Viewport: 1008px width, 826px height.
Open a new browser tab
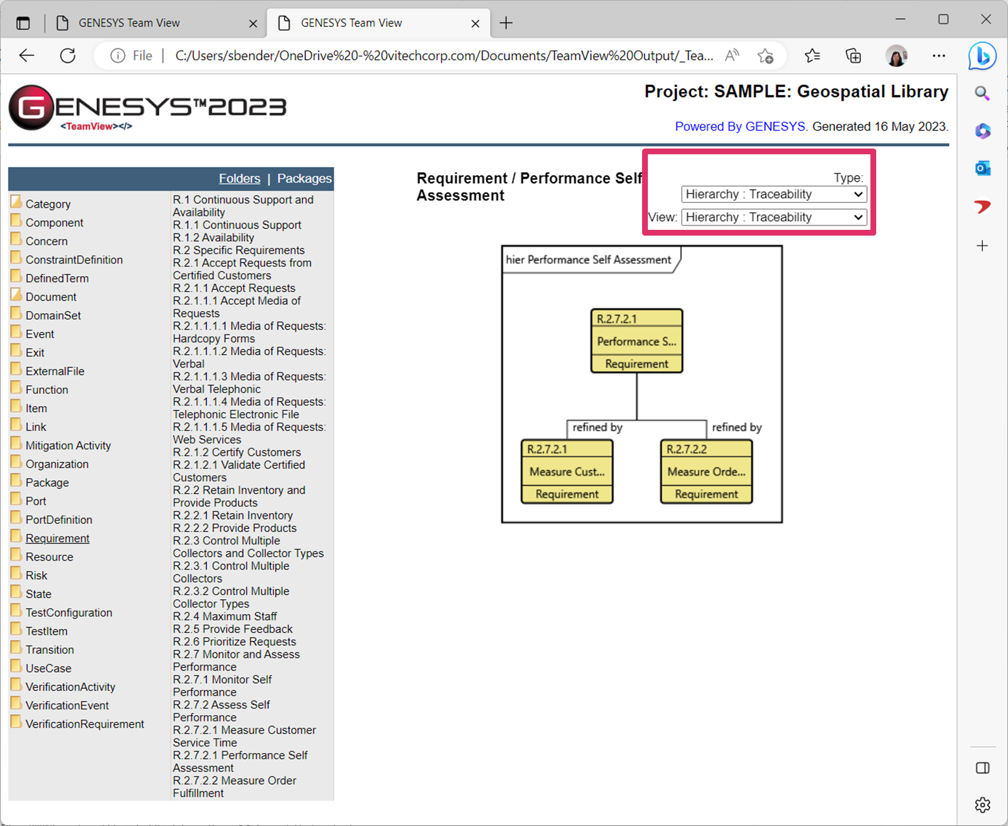(x=506, y=23)
